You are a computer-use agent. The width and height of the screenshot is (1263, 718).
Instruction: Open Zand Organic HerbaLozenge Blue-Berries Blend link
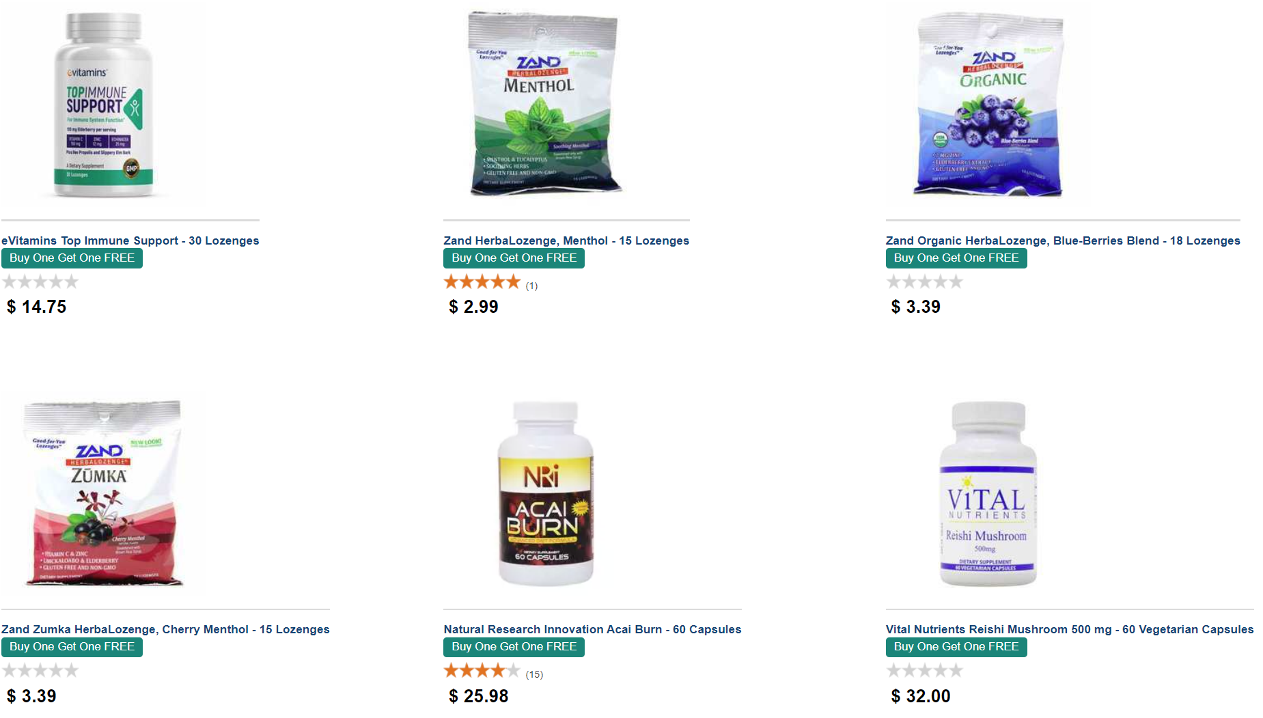pos(1063,240)
